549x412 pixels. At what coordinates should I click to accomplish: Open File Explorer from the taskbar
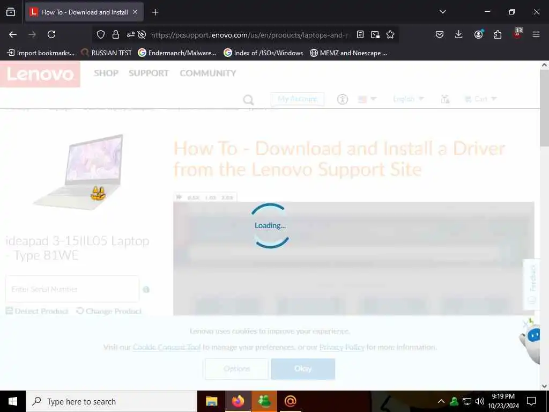coord(211,401)
